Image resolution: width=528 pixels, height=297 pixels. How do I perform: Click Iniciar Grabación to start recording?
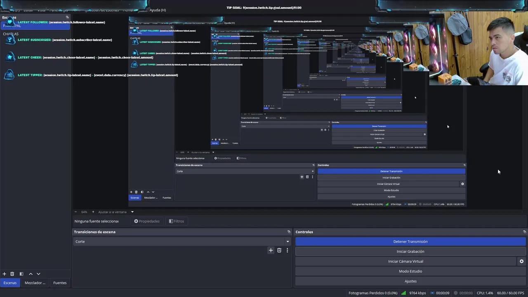[x=410, y=252]
